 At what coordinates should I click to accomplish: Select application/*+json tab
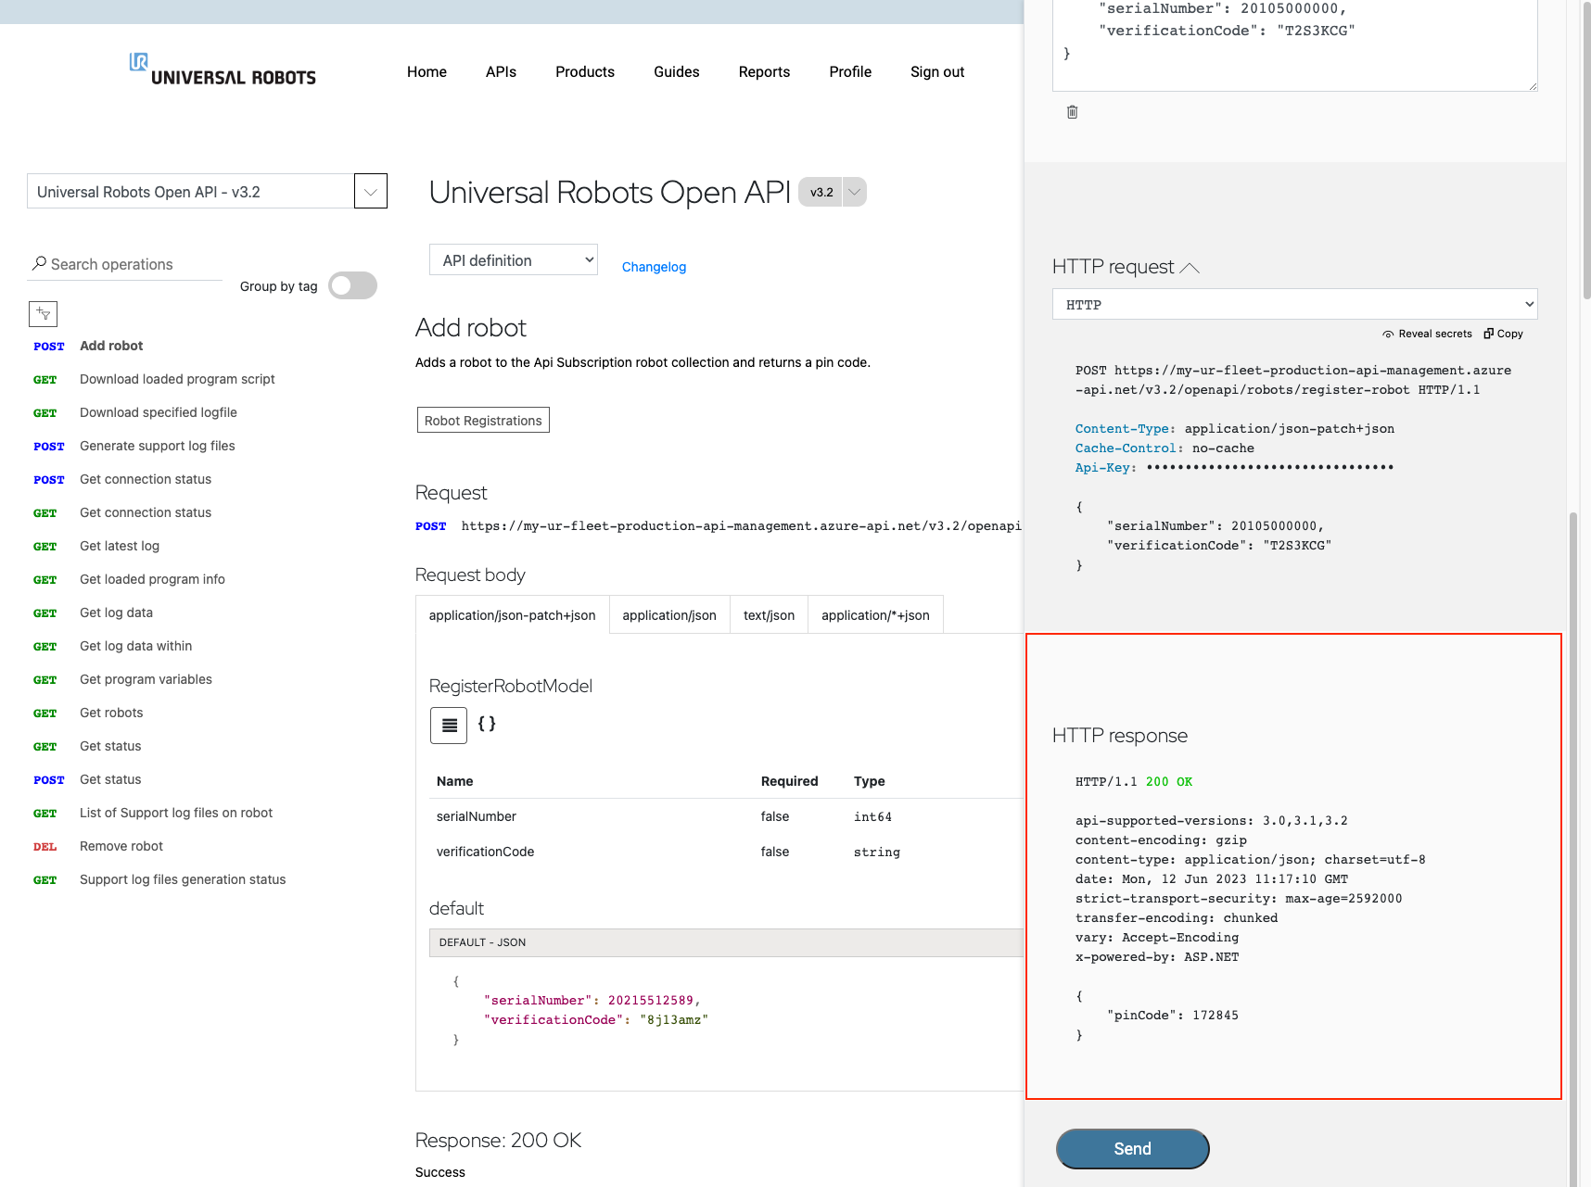click(x=875, y=615)
